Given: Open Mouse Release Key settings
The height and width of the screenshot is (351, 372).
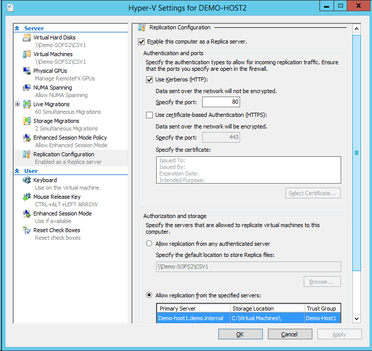Looking at the screenshot, I should click(57, 197).
